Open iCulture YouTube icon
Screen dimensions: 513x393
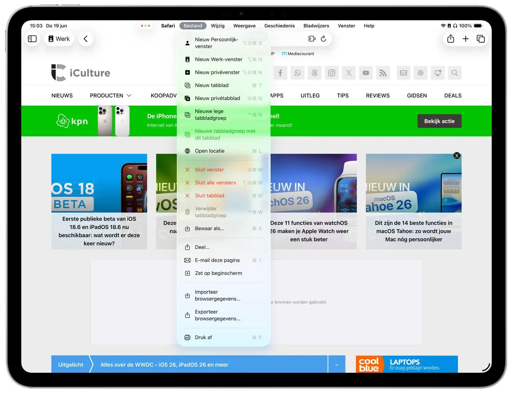(366, 73)
